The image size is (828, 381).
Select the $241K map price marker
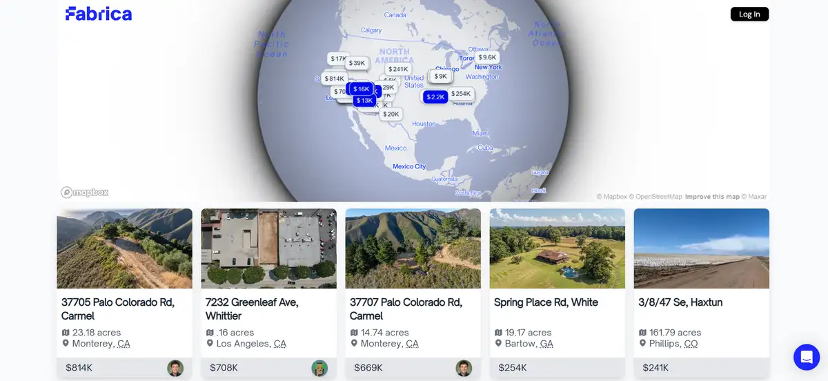398,69
